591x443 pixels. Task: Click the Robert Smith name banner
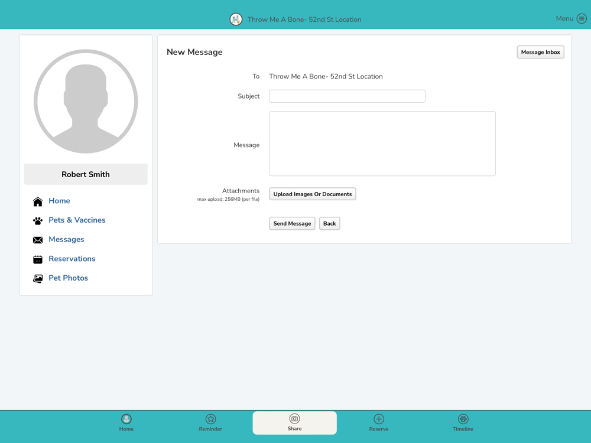[86, 174]
